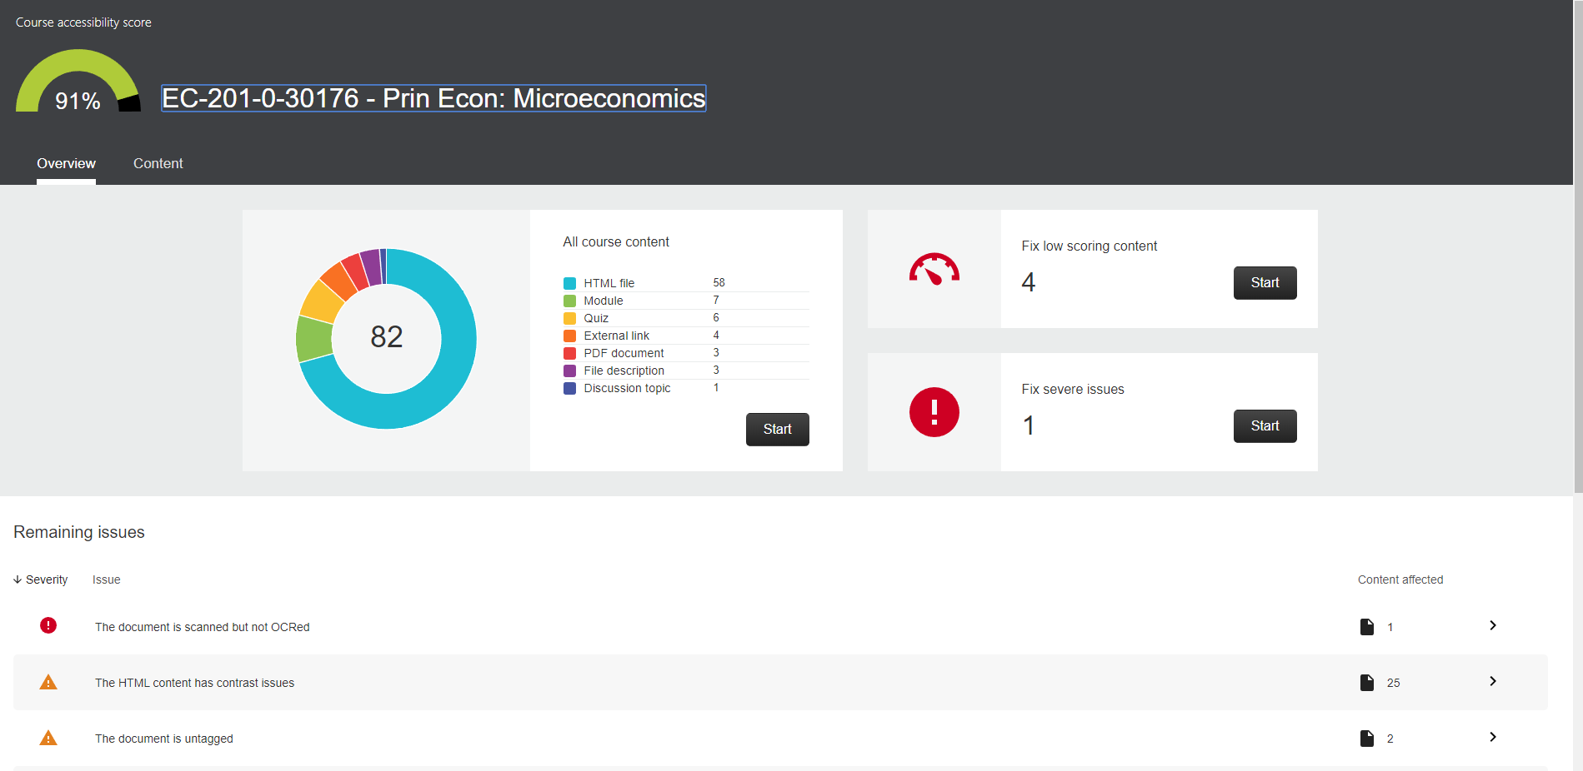Click the document icon in scanned-not-OCRed row
Screen dimensions: 1583x771
1366,627
